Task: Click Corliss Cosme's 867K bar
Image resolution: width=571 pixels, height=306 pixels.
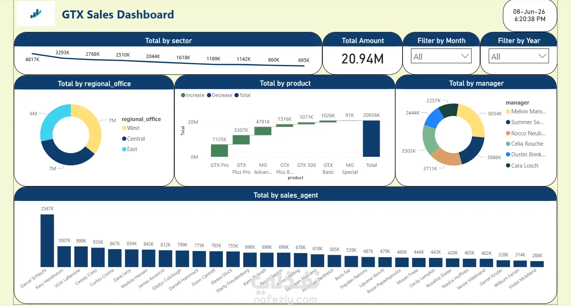Action: [115, 258]
